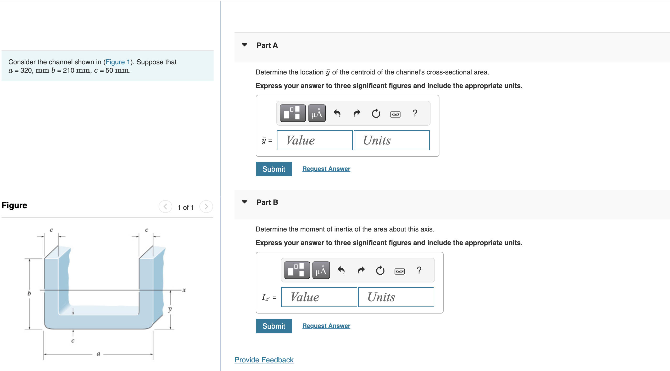Open the Figure 1 link

coord(118,62)
